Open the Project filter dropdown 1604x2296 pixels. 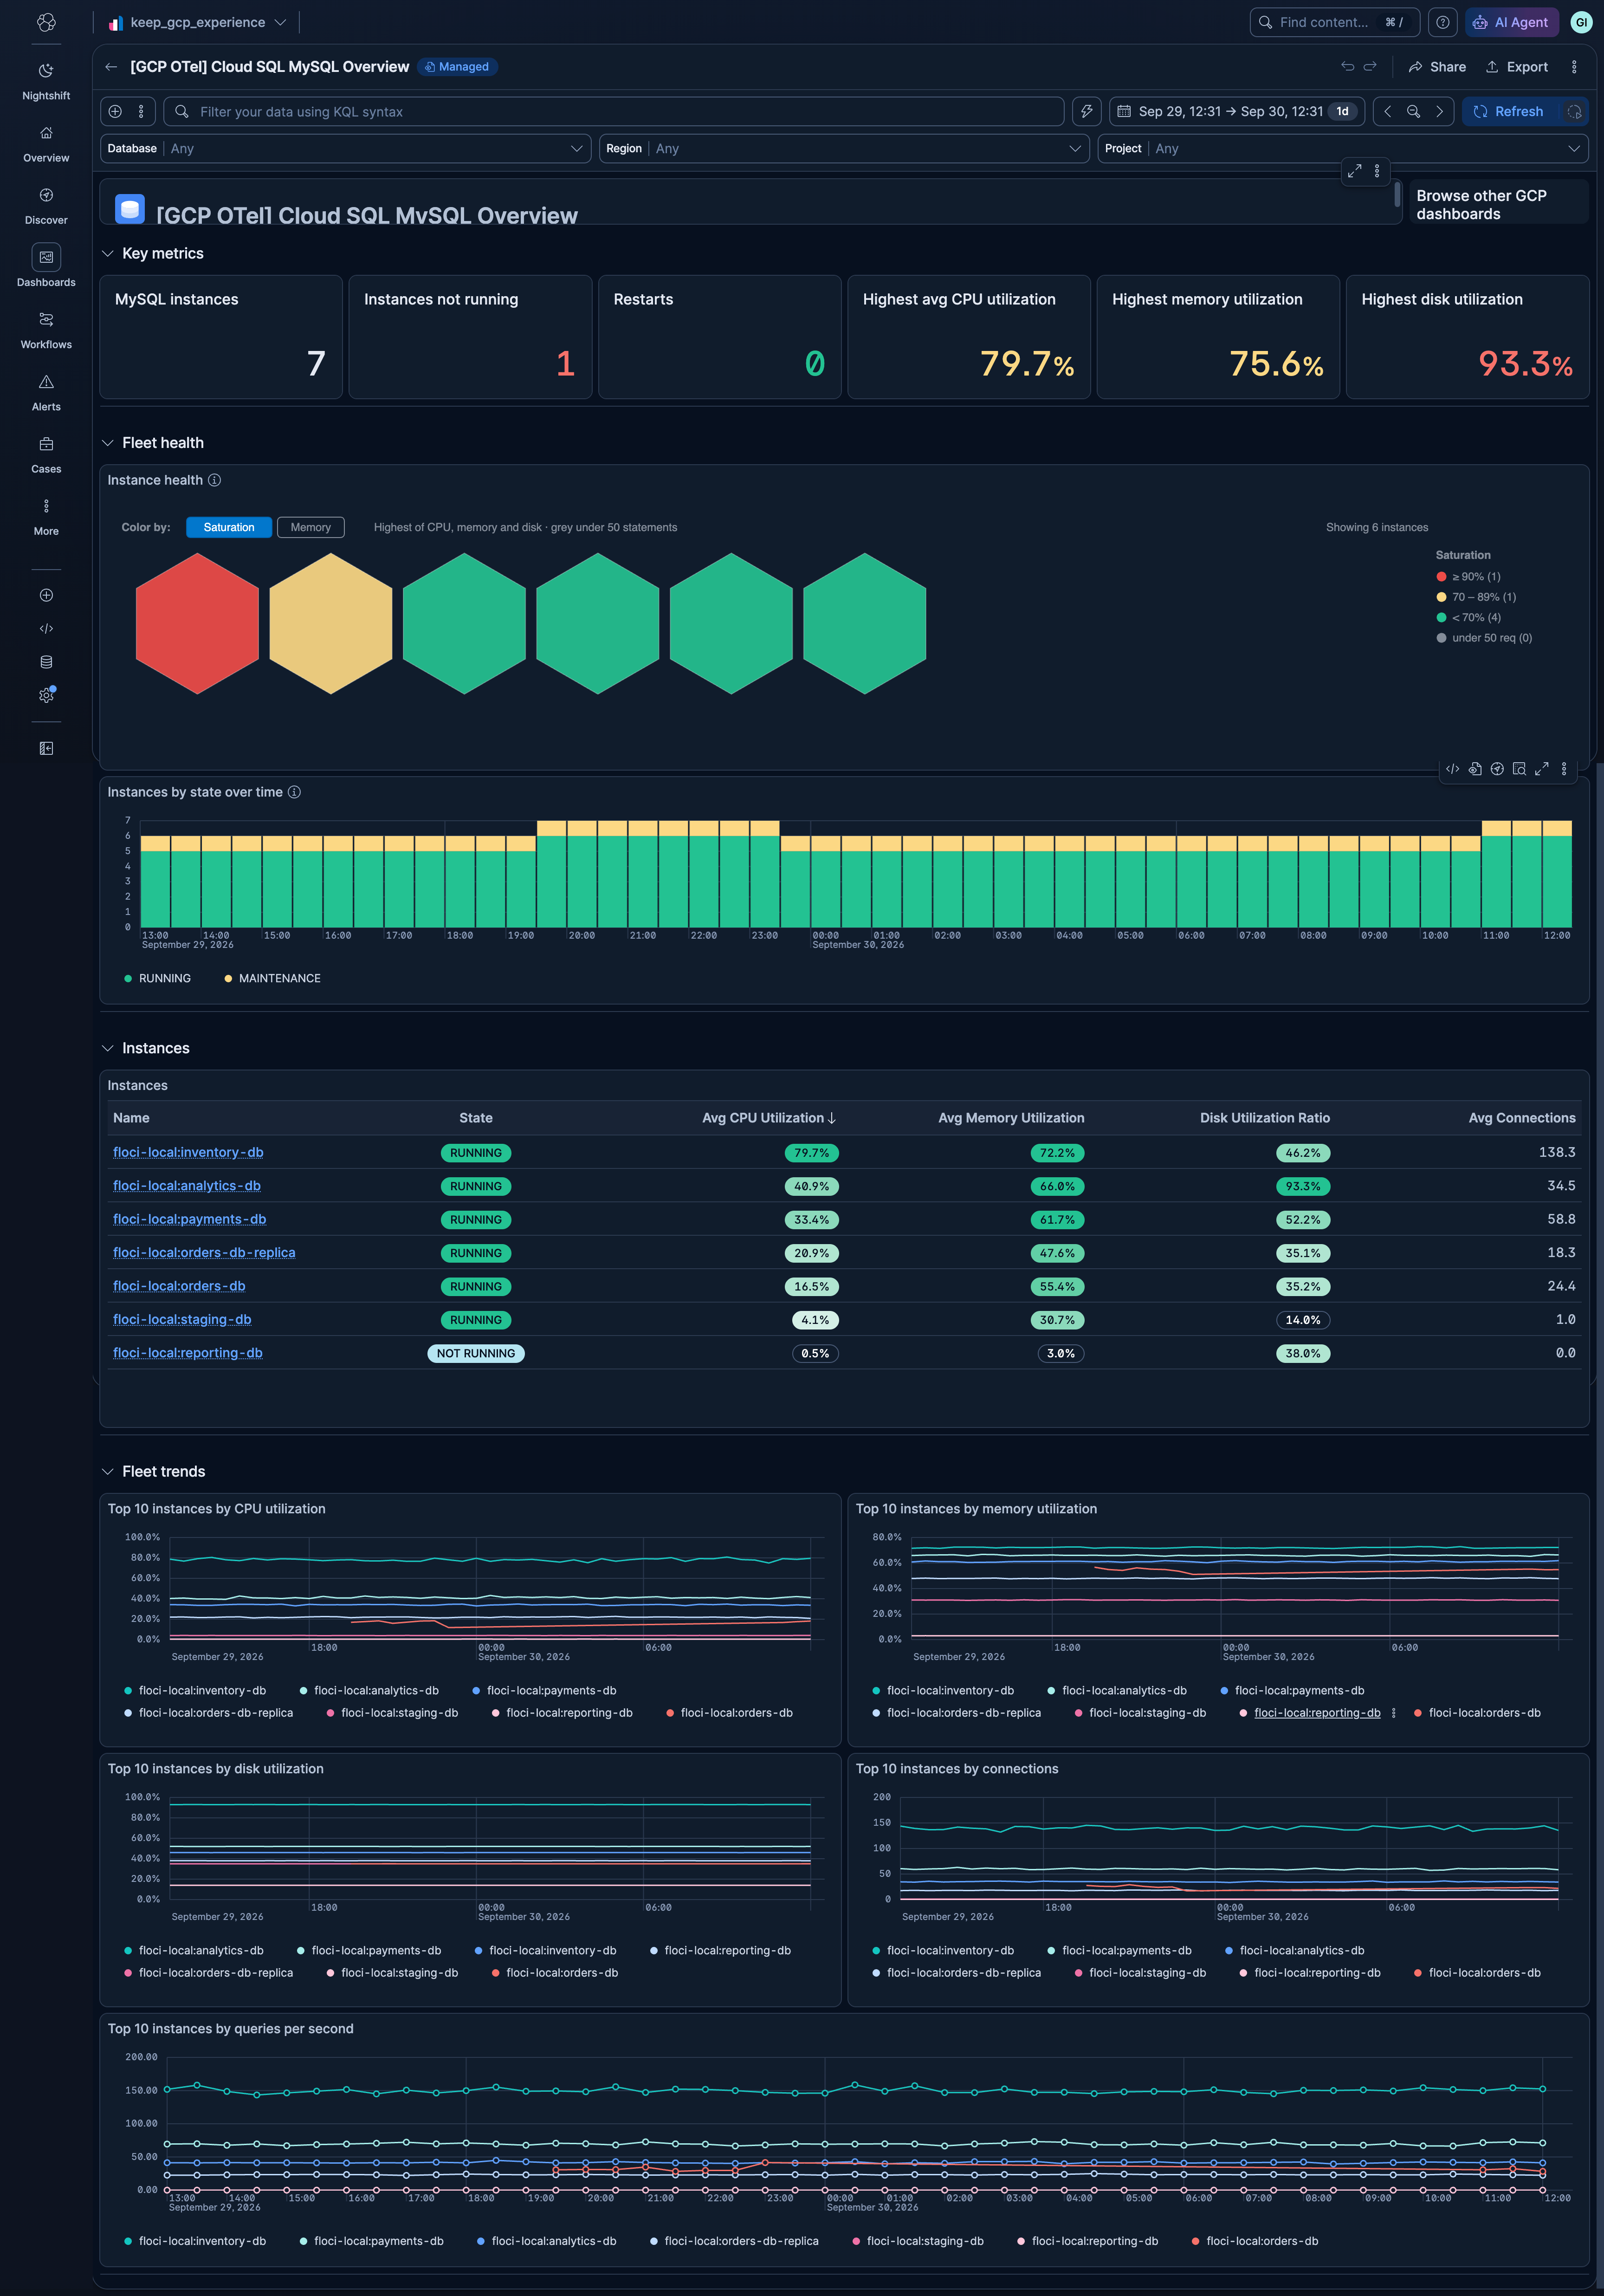pyautogui.click(x=1343, y=148)
